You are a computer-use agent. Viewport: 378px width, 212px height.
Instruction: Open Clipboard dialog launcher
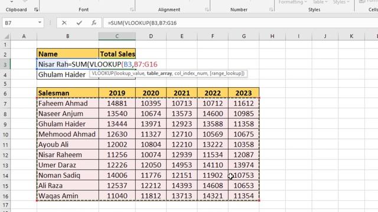36,9
